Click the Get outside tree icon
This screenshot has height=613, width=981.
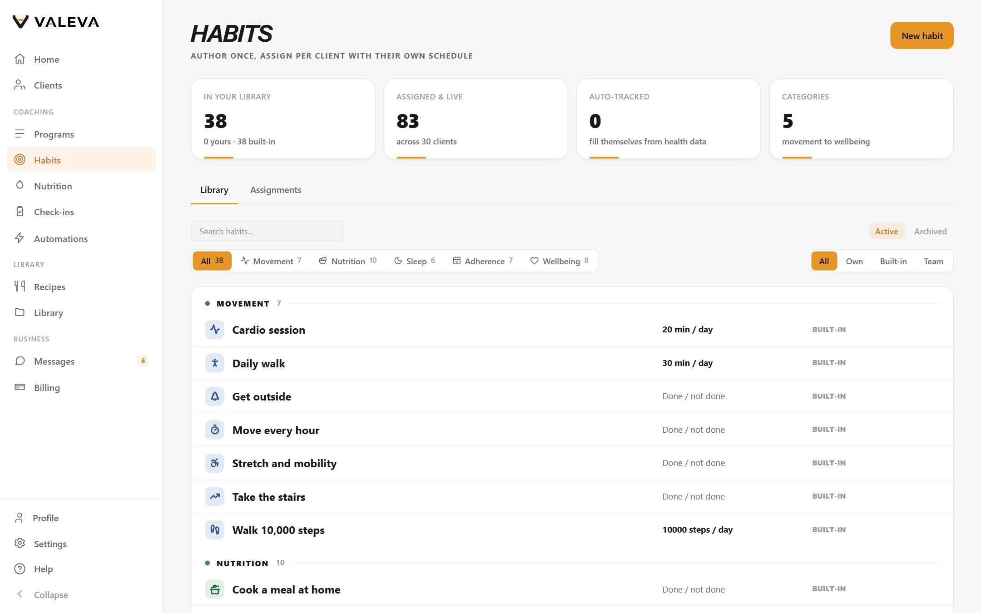pyautogui.click(x=215, y=396)
